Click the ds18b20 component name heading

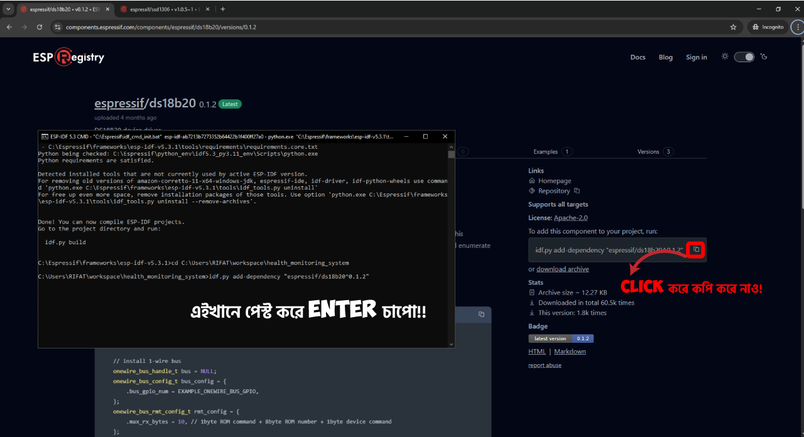(x=172, y=104)
